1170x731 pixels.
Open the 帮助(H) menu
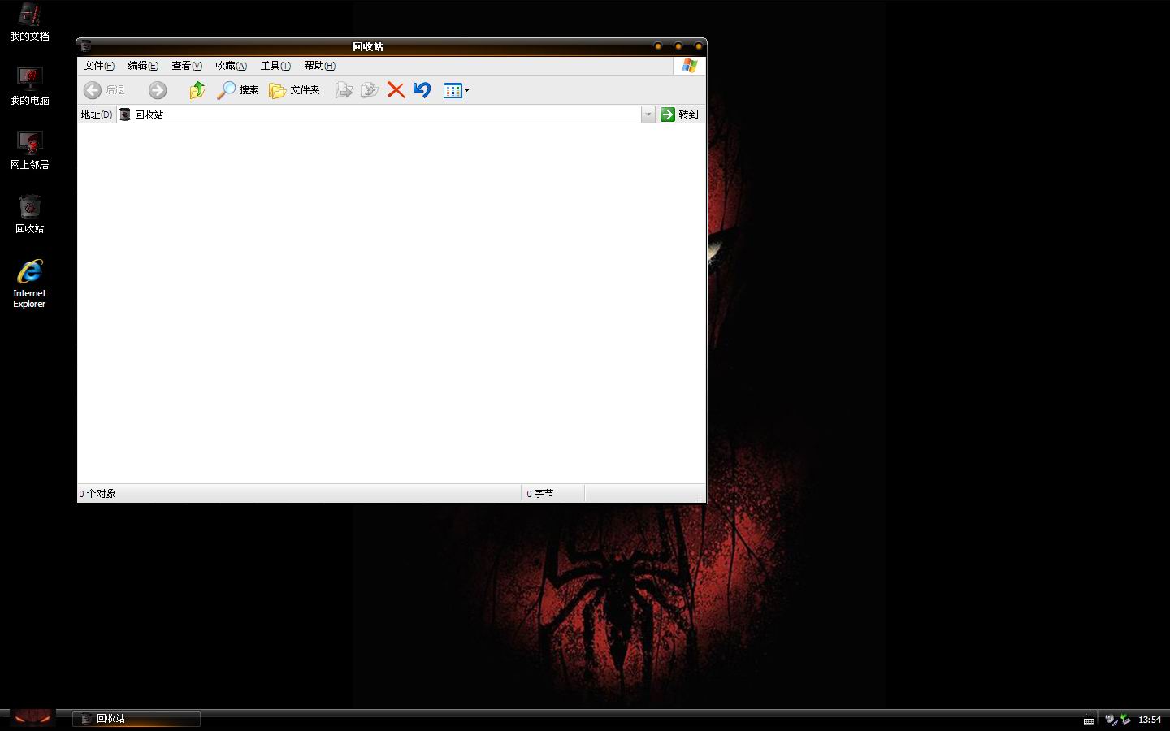tap(319, 66)
